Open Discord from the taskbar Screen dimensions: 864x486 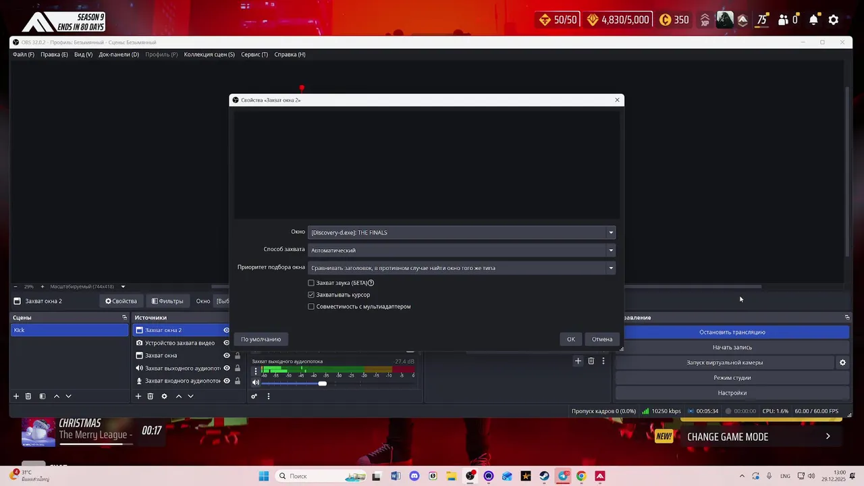tap(414, 476)
